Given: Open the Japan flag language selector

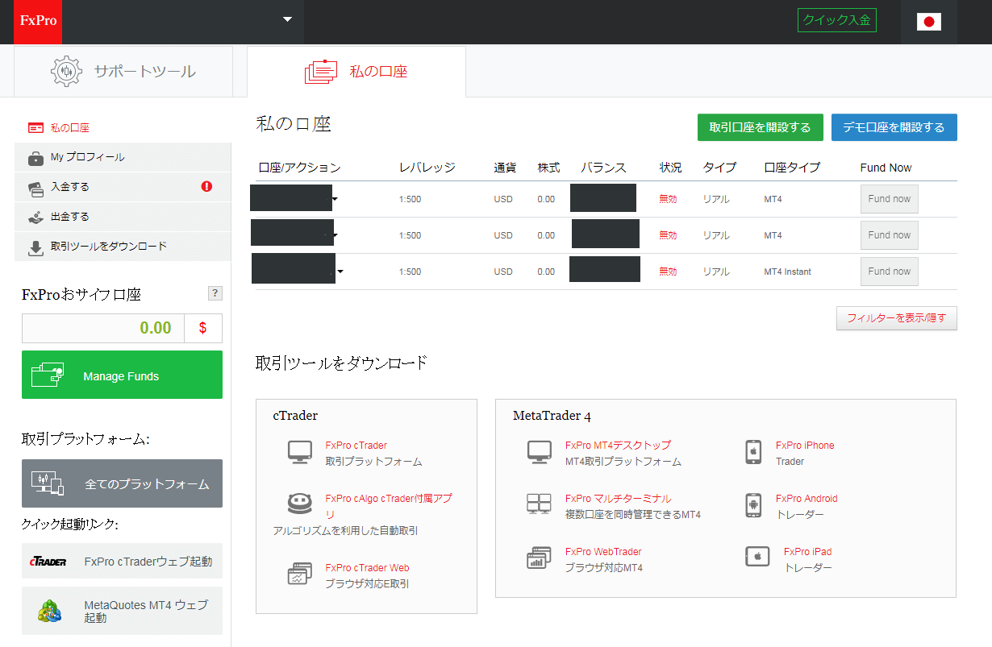Looking at the screenshot, I should (x=929, y=22).
